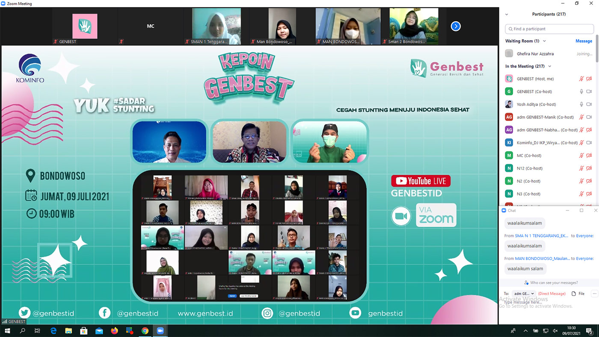Open Windows notification center
599x337 pixels.
point(591,331)
